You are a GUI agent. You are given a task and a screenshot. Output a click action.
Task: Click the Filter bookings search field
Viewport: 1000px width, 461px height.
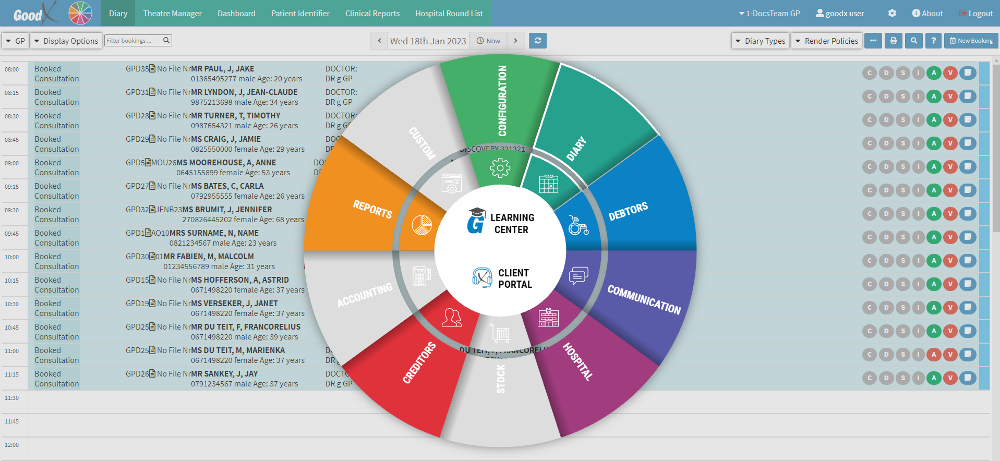point(134,40)
